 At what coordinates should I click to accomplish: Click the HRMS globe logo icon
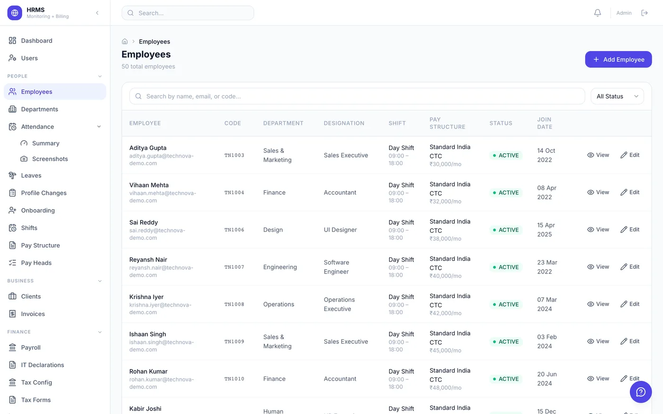point(15,13)
